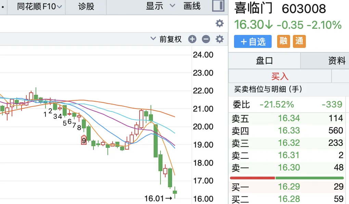Open chart settings with the top gear icon
The height and width of the screenshot is (204, 349).
point(219,23)
